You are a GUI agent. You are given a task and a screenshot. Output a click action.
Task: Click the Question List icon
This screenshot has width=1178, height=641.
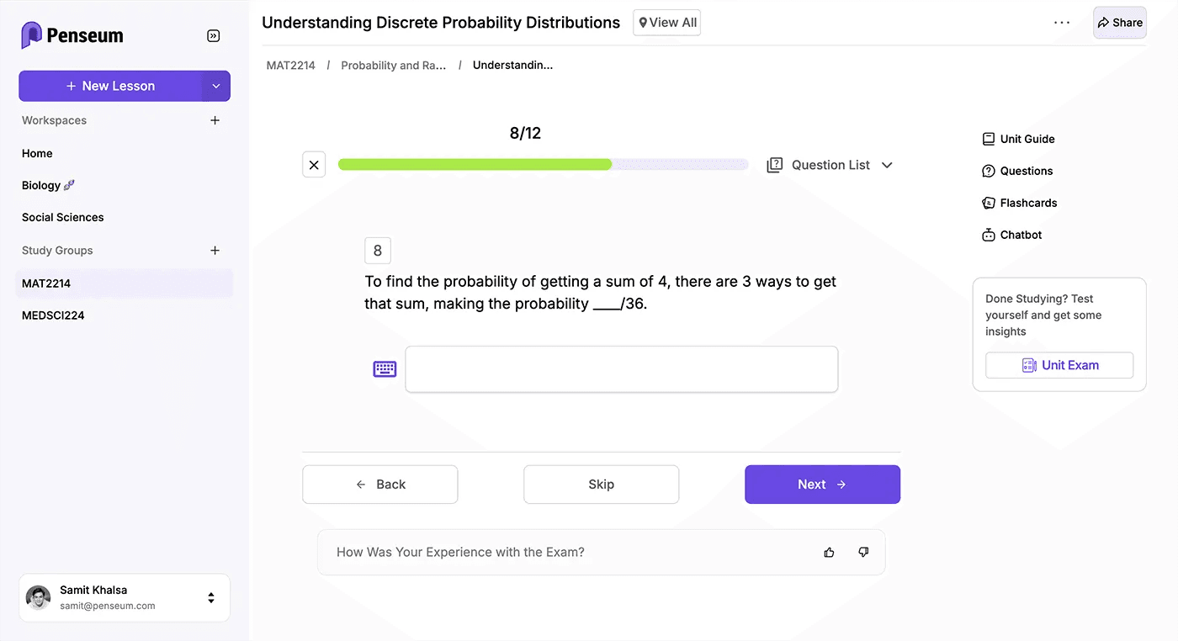[774, 164]
